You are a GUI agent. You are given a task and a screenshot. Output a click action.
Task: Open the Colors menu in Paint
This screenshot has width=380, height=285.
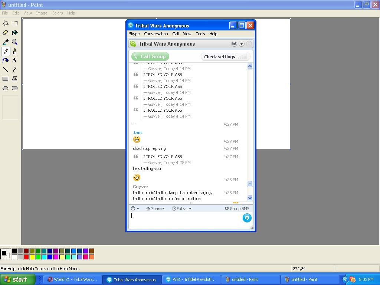(x=57, y=13)
